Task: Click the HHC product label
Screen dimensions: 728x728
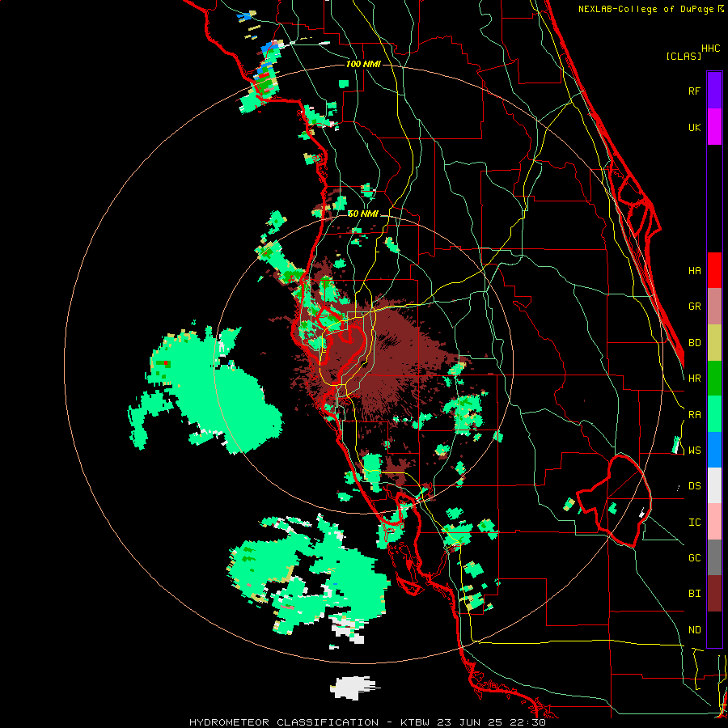Action: pos(710,49)
